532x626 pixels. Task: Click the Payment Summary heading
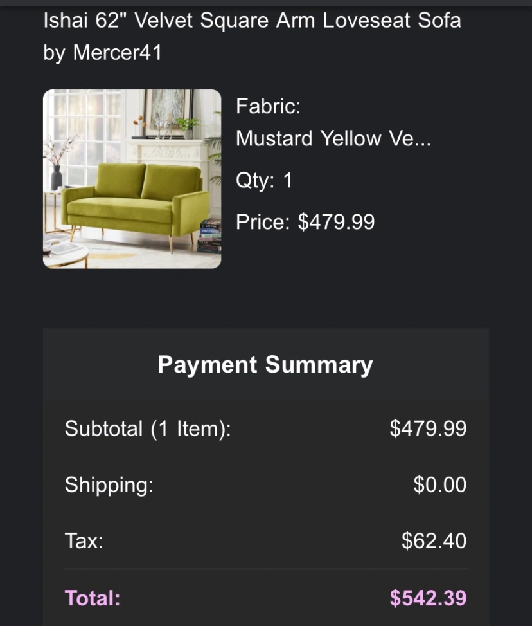(x=265, y=365)
